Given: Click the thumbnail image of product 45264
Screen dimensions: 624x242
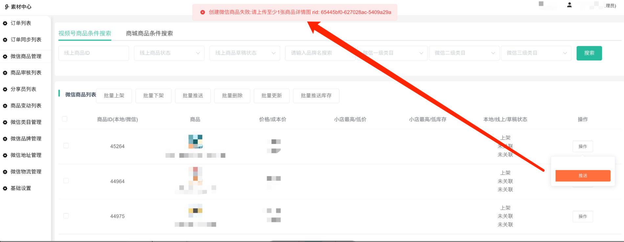Looking at the screenshot, I should [195, 141].
